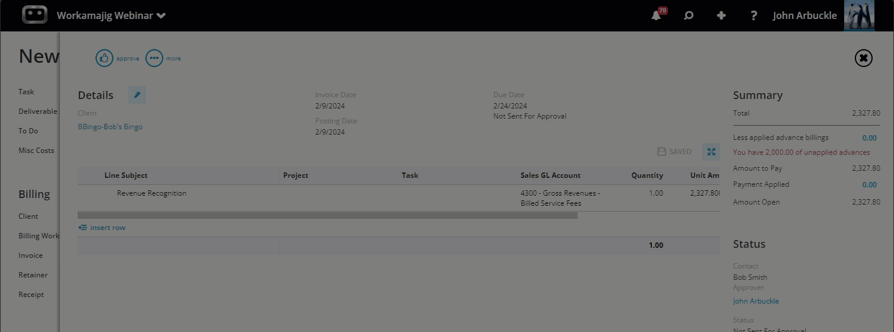Click the unapplied advances warning text
Viewport: 894px width, 332px height.
[x=801, y=152]
